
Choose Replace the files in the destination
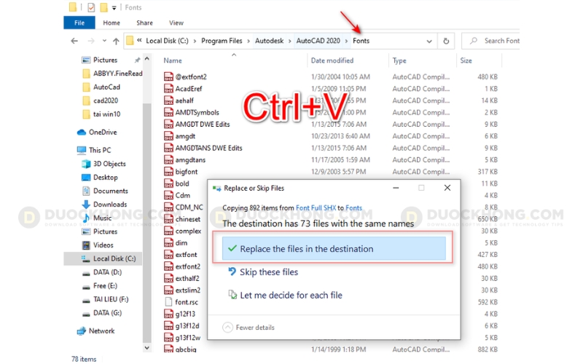point(334,248)
